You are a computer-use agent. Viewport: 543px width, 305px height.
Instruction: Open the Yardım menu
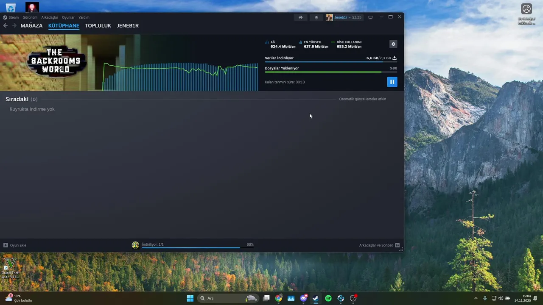pos(84,17)
